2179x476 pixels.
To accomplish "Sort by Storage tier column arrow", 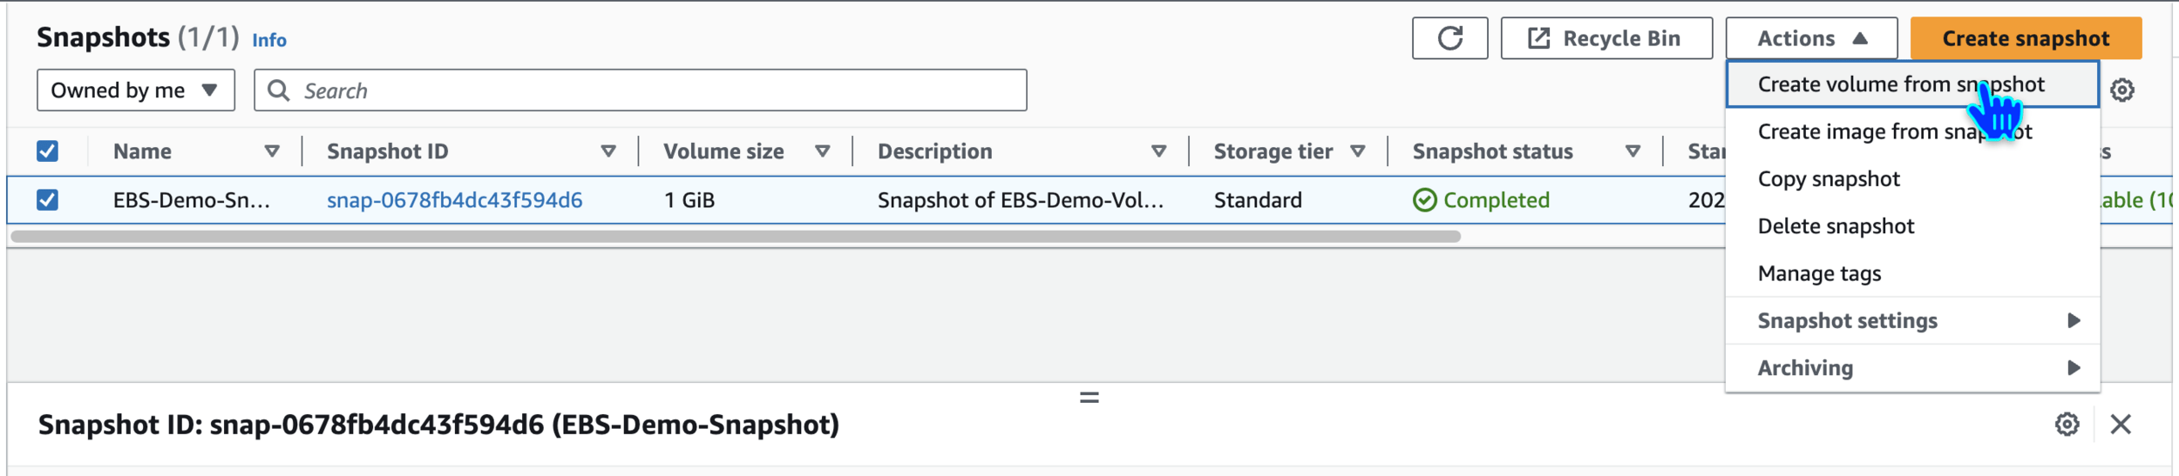I will tap(1357, 151).
